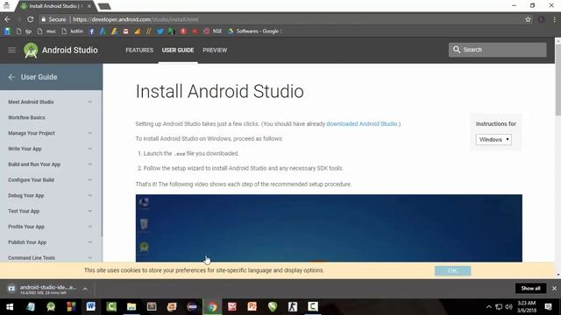Click the clock in the taskbar
The width and height of the screenshot is (561, 315).
[527, 307]
